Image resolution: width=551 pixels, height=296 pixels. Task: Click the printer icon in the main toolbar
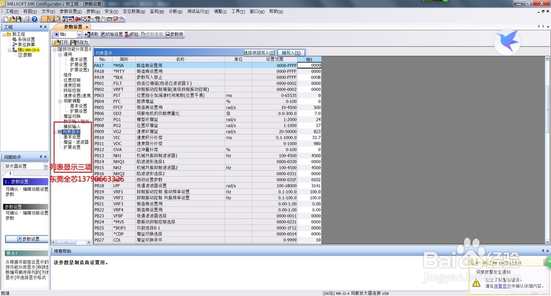click(x=26, y=19)
